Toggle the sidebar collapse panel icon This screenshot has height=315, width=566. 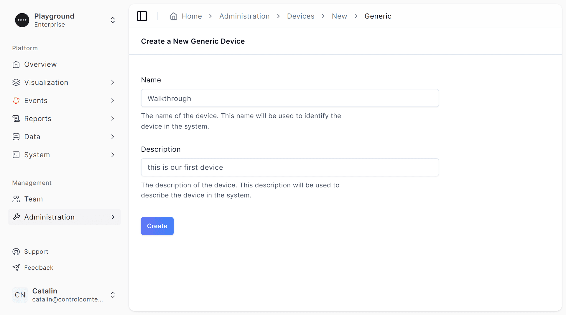coord(142,16)
